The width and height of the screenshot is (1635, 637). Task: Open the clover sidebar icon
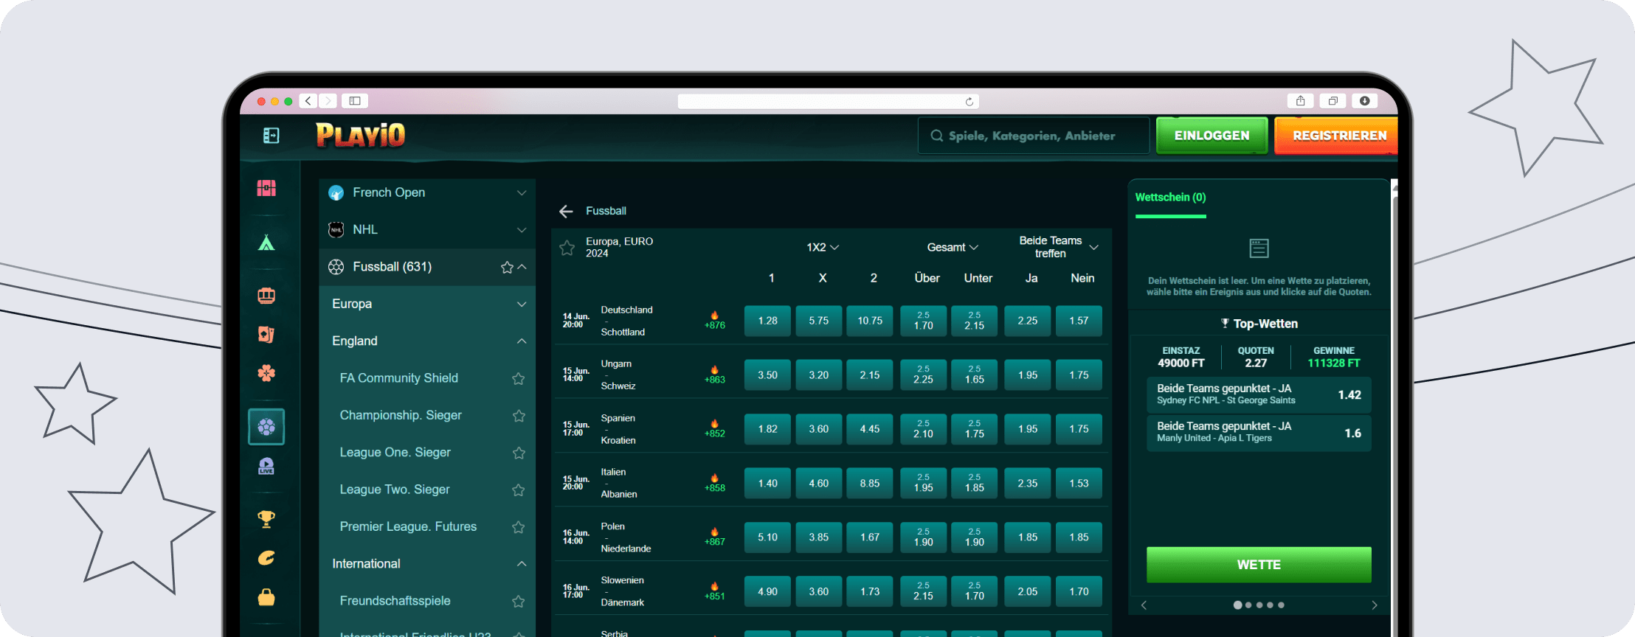[x=266, y=373]
